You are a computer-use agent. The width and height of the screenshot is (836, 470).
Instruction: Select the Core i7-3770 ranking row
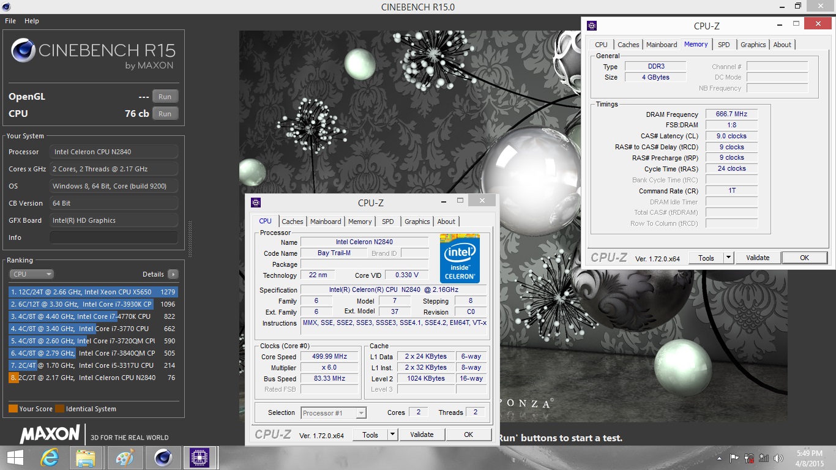92,329
